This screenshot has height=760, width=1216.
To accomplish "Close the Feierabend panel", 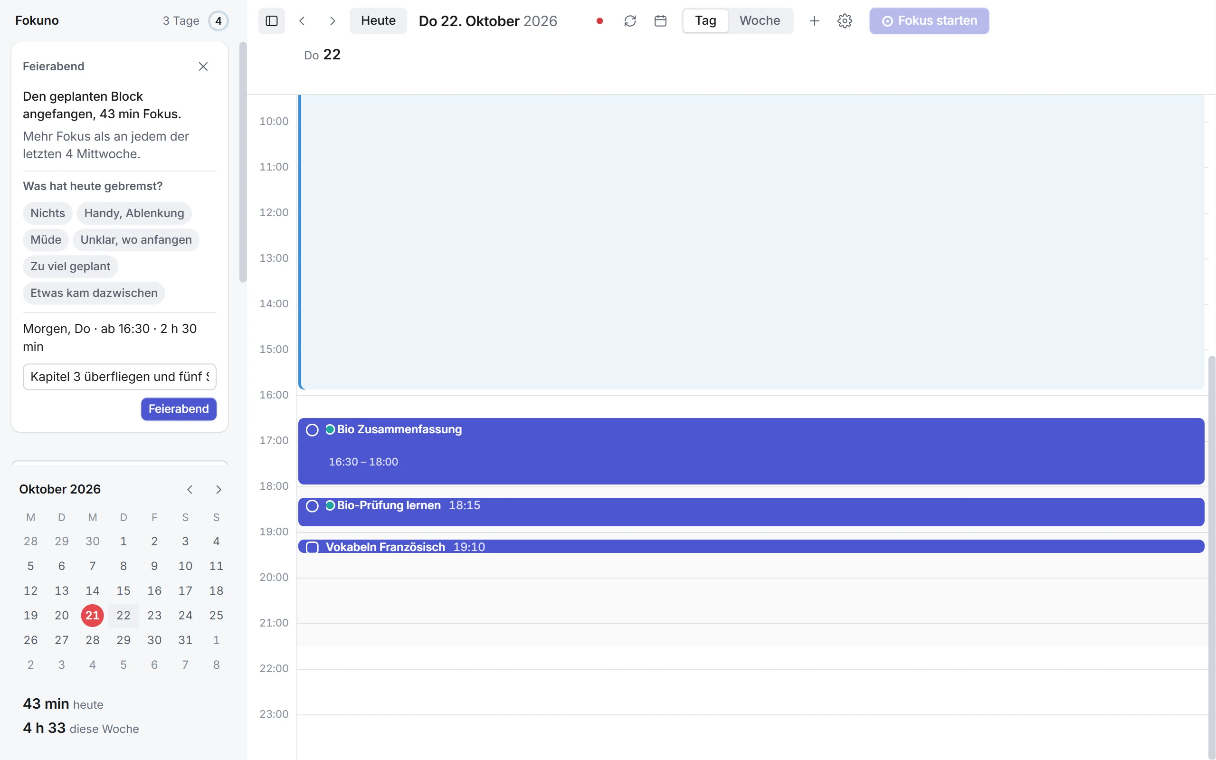I will pos(203,66).
